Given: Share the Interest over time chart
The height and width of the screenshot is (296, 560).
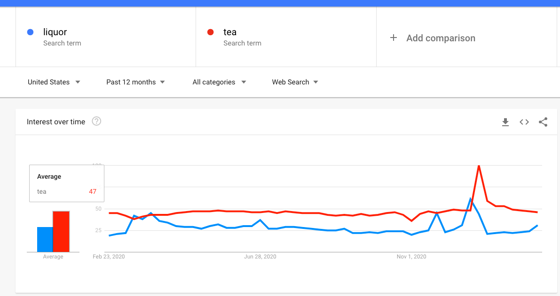Looking at the screenshot, I should pos(543,122).
